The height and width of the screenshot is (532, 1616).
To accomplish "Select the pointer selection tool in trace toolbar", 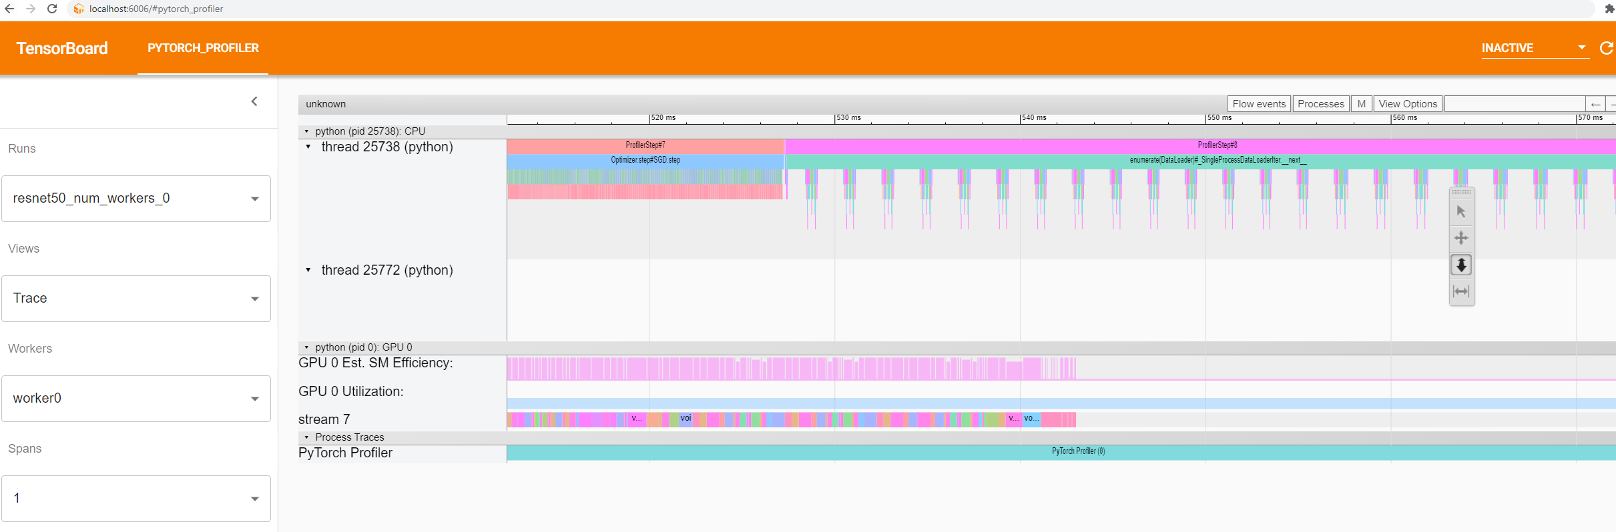I will (x=1461, y=212).
